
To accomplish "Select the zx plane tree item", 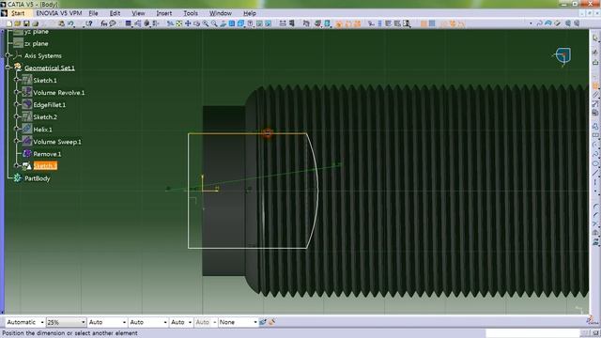I will point(37,44).
